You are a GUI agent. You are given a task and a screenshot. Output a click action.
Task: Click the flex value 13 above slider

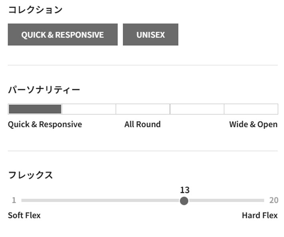(x=184, y=190)
